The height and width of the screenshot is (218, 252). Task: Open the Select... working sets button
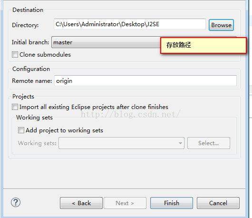click(209, 143)
